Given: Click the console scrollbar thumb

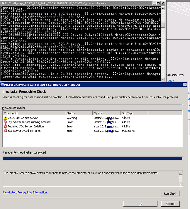Looking at the screenshot, I should pos(163,25).
